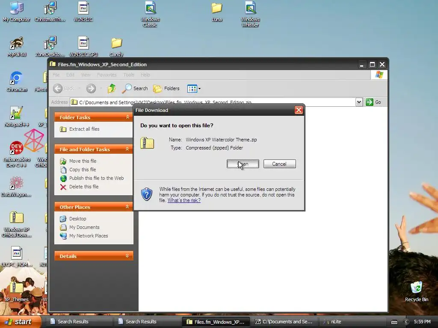Click the Forward arrow toolbar button
438x328 pixels.
pyautogui.click(x=91, y=88)
